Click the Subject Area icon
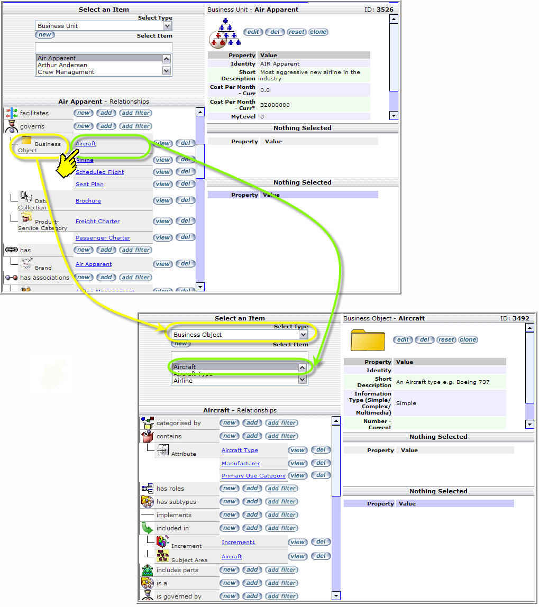 (x=162, y=555)
